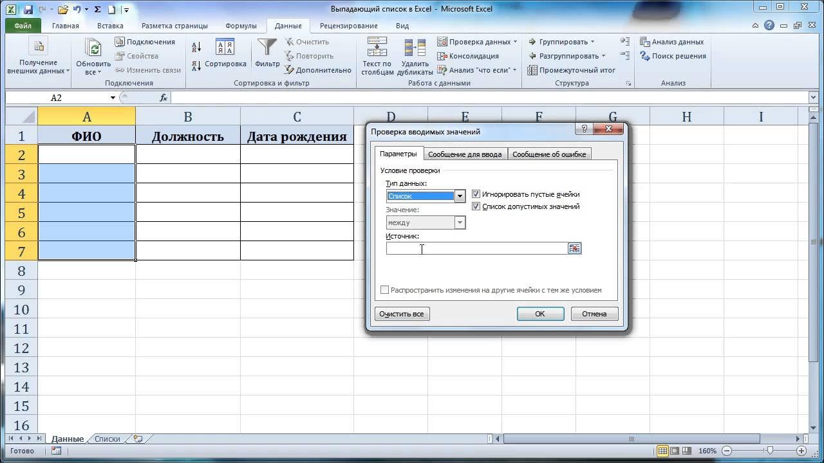The image size is (824, 463).
Task: Open Поиск решения solver
Action: coord(673,56)
